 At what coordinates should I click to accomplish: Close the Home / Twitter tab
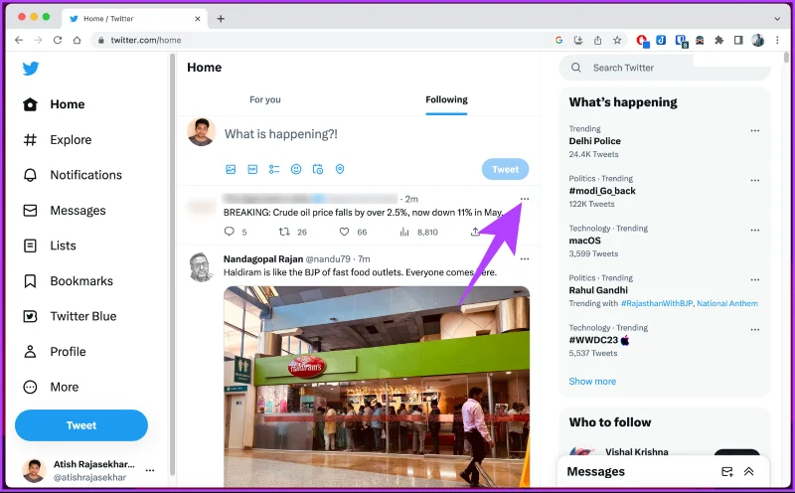197,19
